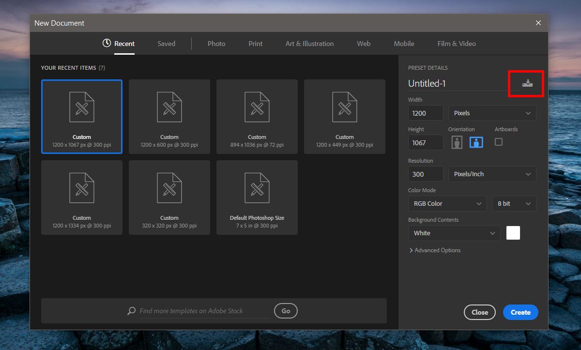This screenshot has width=581, height=350.
Task: Switch to the Mobile tab
Action: pos(403,44)
